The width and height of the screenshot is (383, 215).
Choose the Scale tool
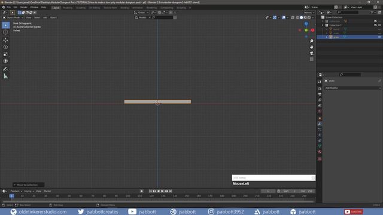coord(5,54)
